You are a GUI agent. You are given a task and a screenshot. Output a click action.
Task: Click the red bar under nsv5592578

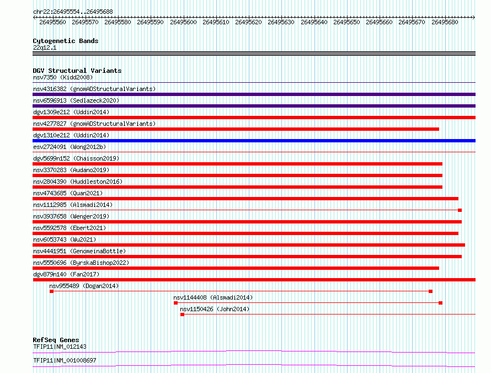[245, 233]
